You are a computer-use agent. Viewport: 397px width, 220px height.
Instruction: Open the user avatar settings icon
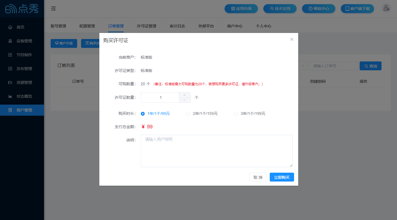click(386, 8)
